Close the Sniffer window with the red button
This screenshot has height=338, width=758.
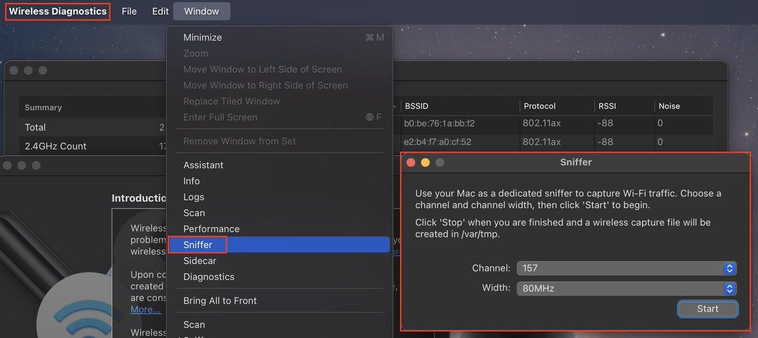coord(411,162)
